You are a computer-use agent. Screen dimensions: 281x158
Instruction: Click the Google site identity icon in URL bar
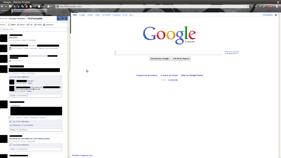[x=57, y=6]
